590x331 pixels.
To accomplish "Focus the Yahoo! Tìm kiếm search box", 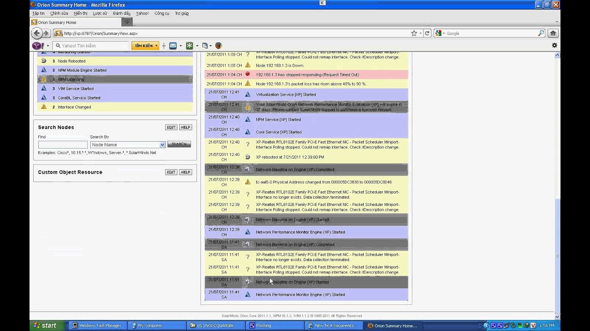I will 91,46.
